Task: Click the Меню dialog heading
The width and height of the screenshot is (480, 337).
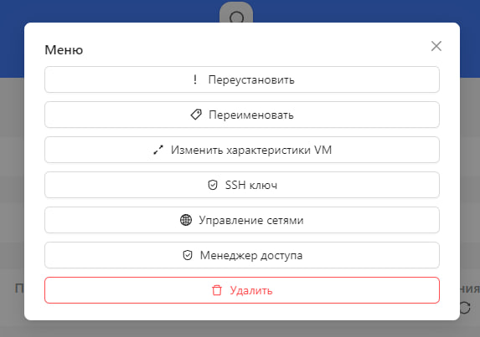Action: (x=64, y=50)
